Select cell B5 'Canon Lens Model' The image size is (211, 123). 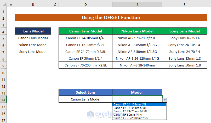coord(33,38)
